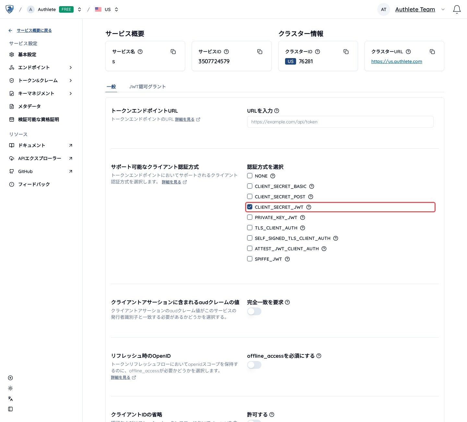The image size is (467, 422).
Task: Check the ATTEST_JWT_CLIENT_AUTH checkbox
Action: 250,248
